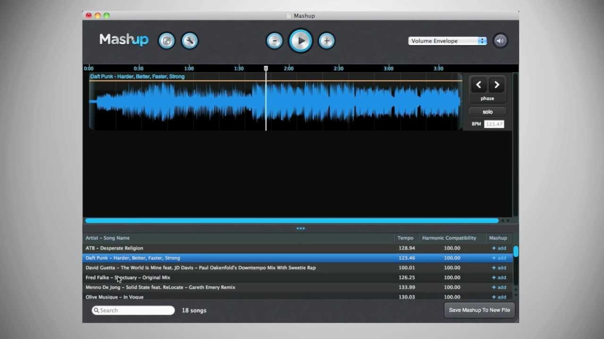Minimize the Mashup window
The height and width of the screenshot is (339, 604).
coord(98,16)
